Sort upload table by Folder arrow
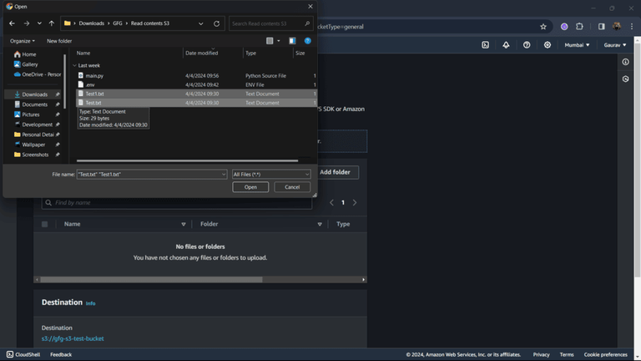Screen dimensions: 641x361 [x=320, y=224]
